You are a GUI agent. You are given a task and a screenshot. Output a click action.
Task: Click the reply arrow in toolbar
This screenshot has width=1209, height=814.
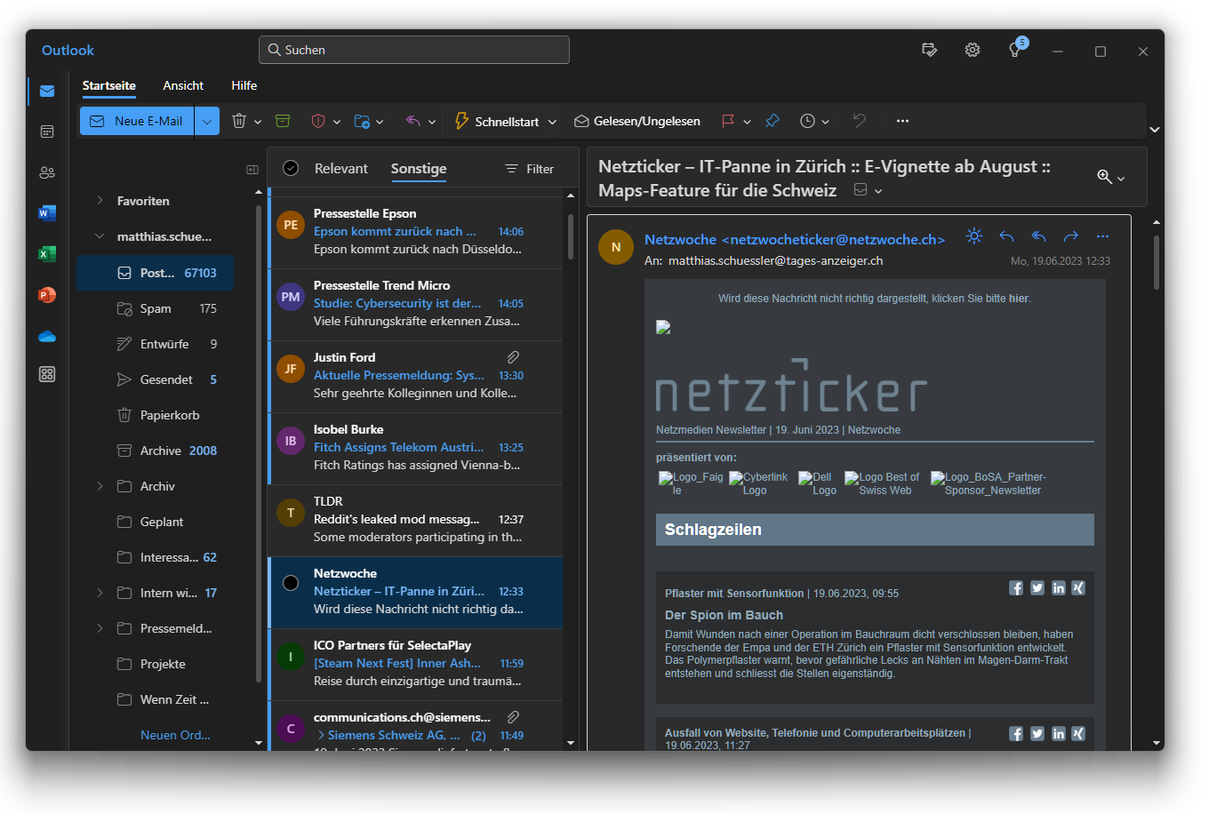[x=412, y=121]
